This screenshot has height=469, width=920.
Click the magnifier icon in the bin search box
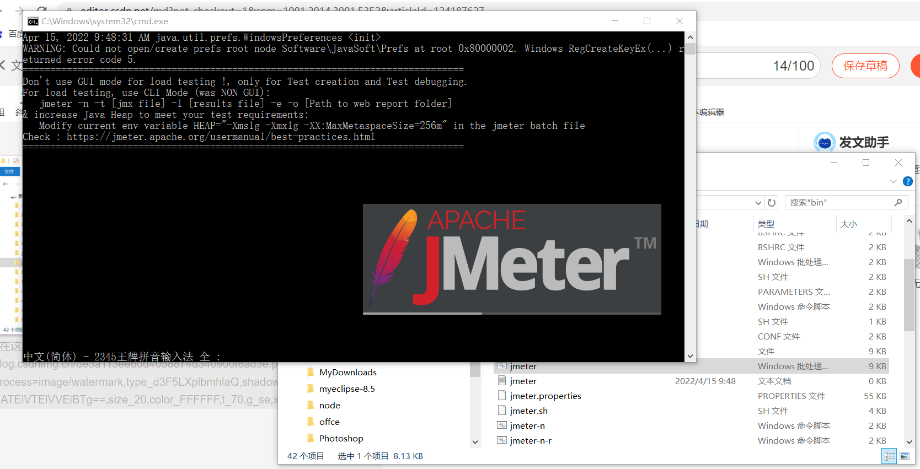898,202
